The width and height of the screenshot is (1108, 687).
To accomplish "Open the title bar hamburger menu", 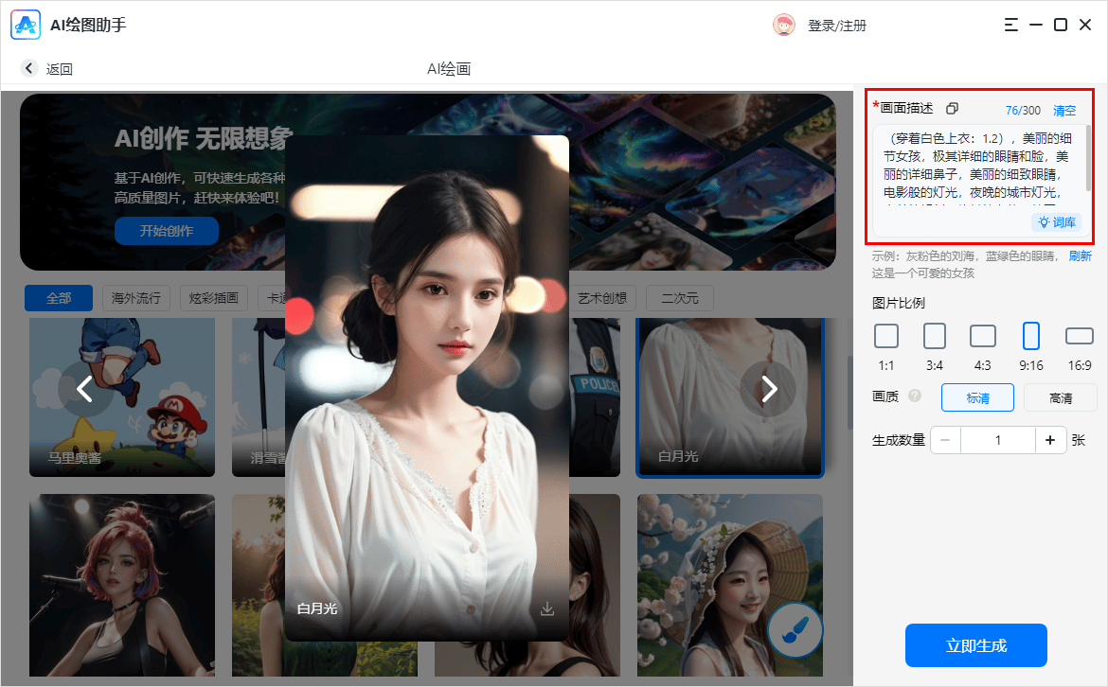I will tap(1011, 25).
